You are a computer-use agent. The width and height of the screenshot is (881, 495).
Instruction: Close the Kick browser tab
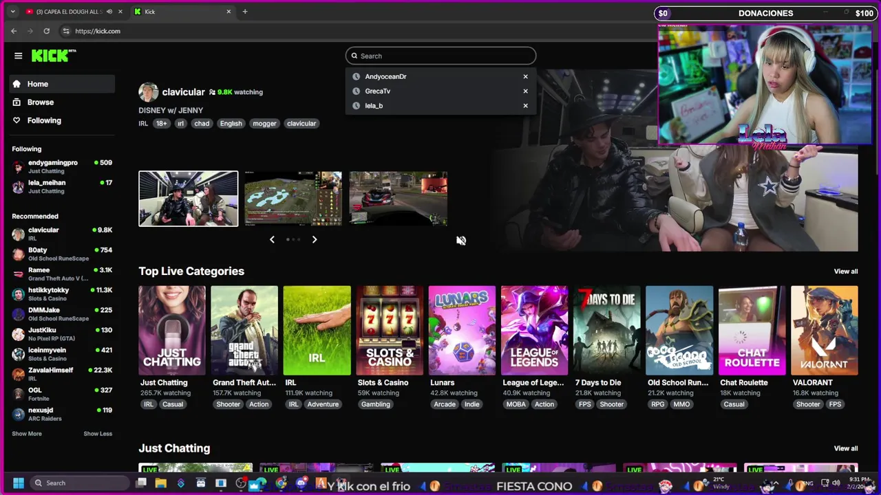(229, 12)
